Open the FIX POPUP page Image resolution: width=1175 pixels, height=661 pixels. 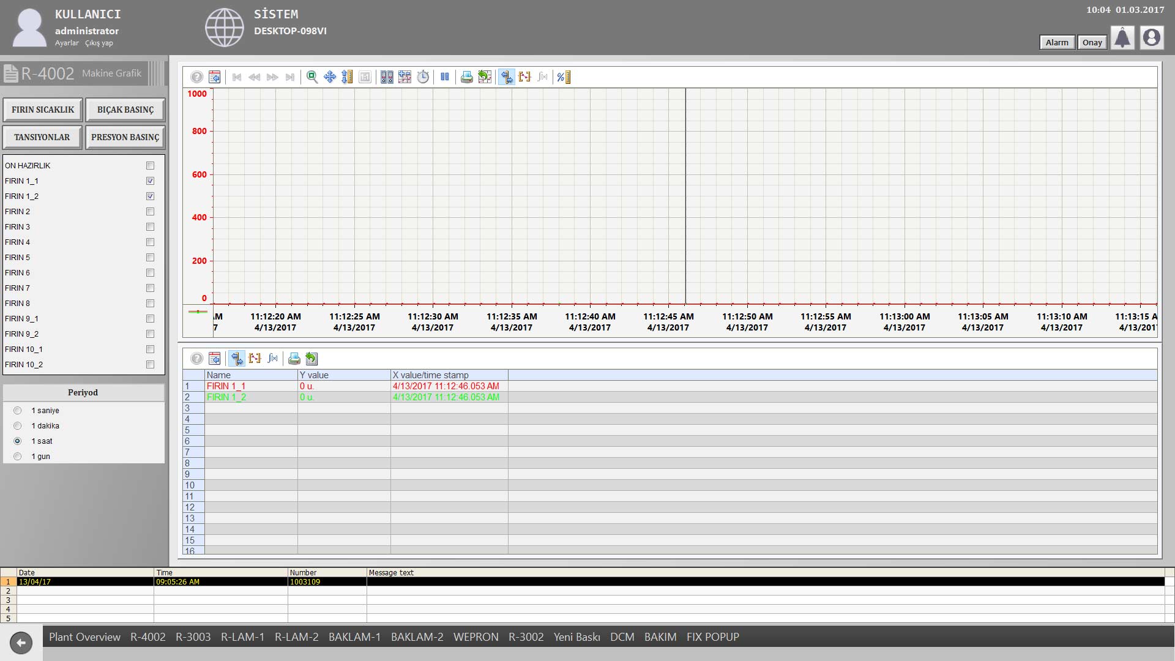pyautogui.click(x=713, y=637)
